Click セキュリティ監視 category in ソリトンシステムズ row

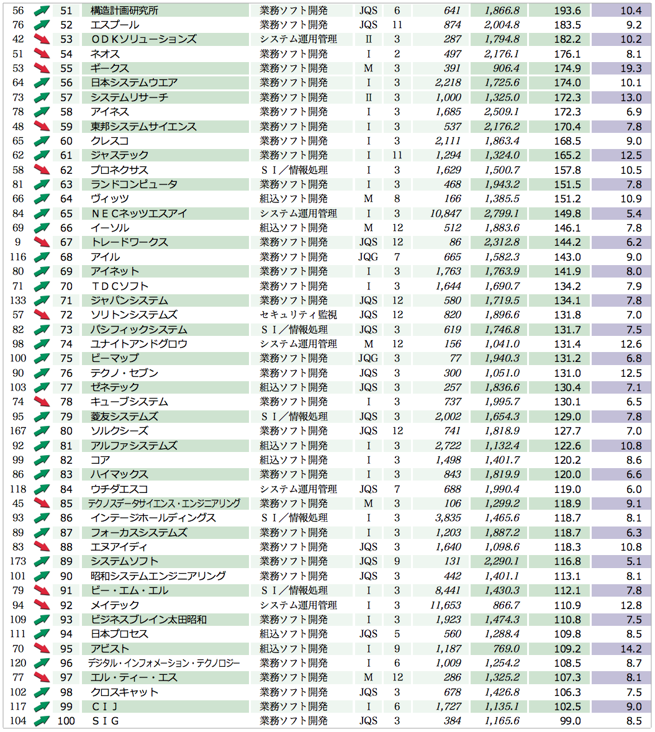coord(299,315)
